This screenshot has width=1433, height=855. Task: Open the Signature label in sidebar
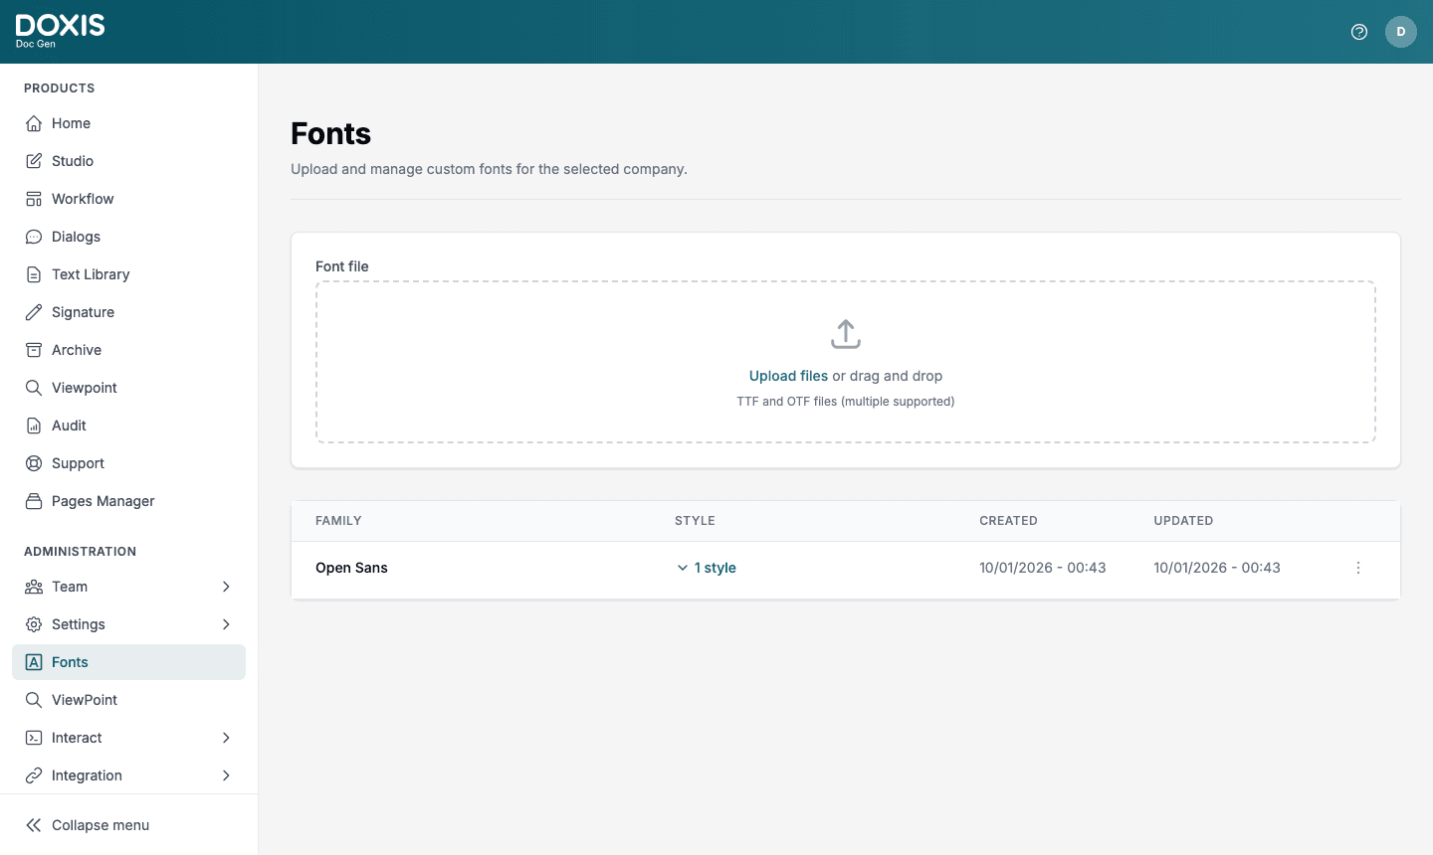pyautogui.click(x=83, y=312)
